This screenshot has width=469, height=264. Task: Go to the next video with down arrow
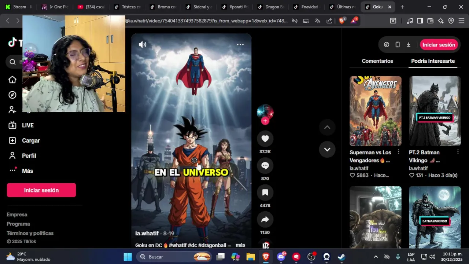pos(327,149)
